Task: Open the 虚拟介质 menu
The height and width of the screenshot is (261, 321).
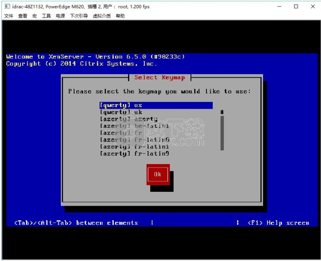Action: tap(102, 16)
